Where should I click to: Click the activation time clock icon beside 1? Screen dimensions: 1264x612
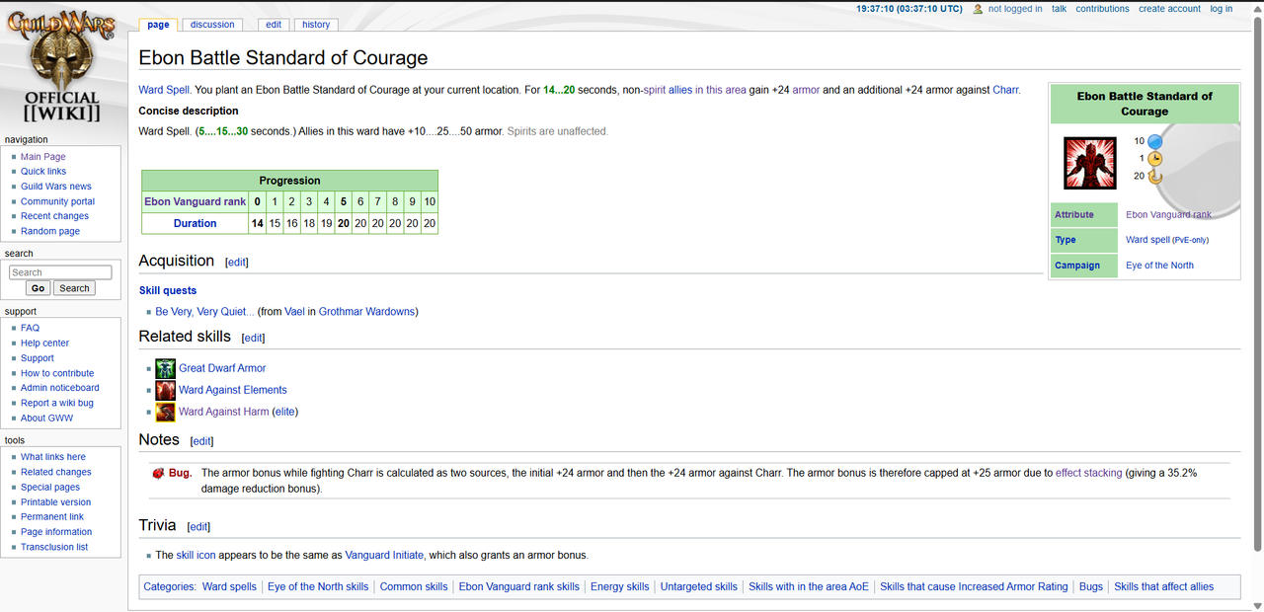(x=1154, y=158)
